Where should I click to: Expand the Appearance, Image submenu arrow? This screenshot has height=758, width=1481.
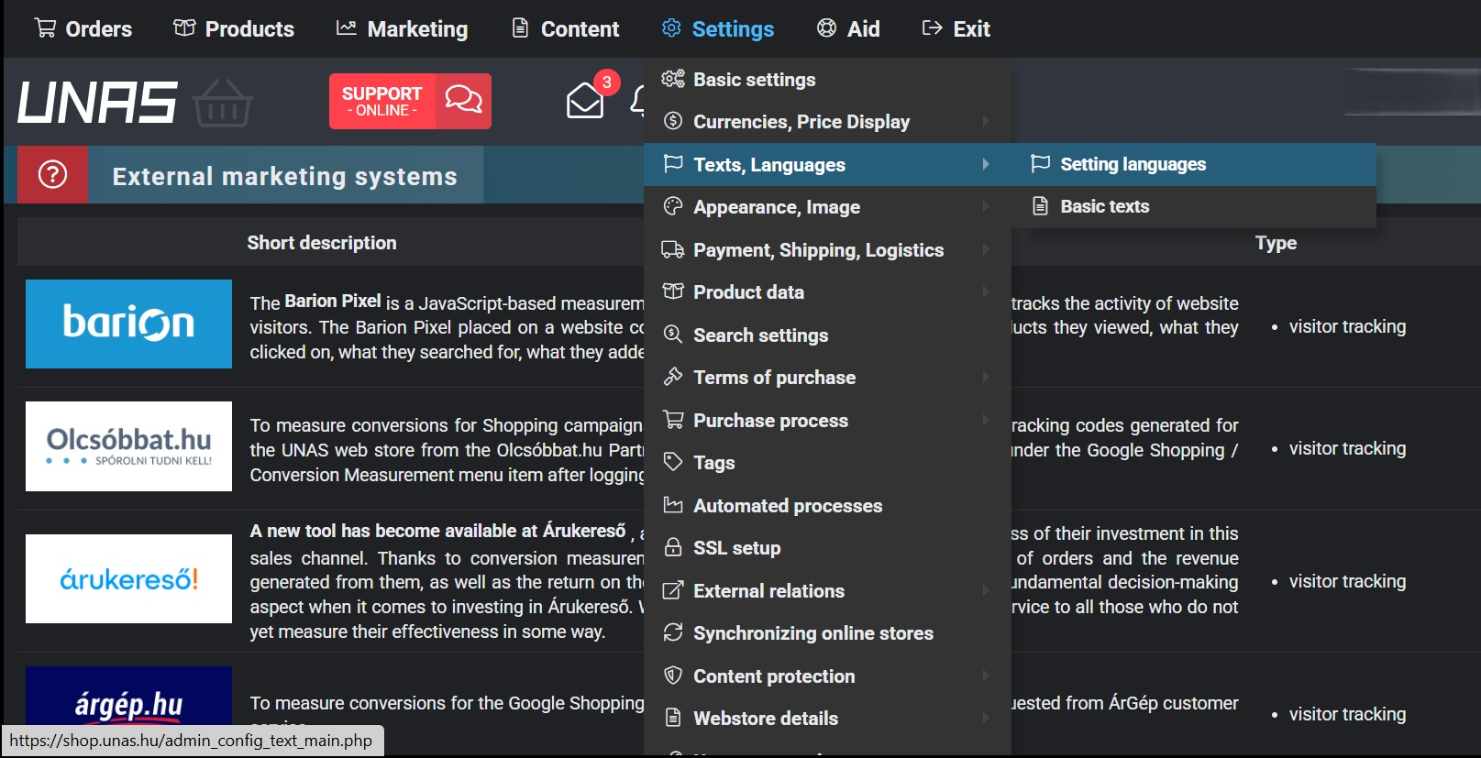pyautogui.click(x=986, y=206)
